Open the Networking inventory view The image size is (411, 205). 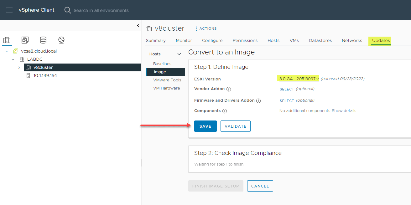tap(61, 40)
